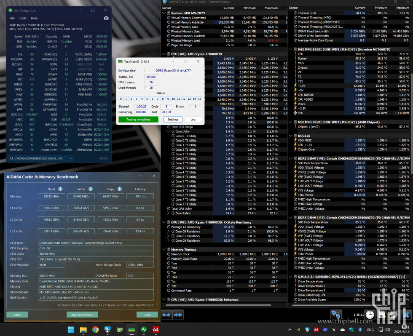This screenshot has height=336, width=413.
Task: Click ENG input language indicator
Action: 370,330
